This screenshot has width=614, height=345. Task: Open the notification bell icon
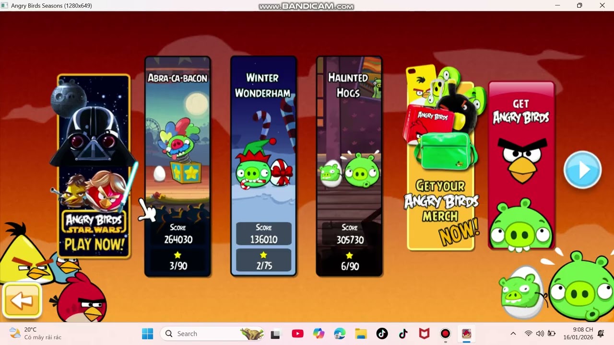coord(601,334)
